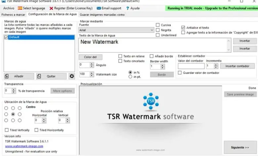Increase the Vertical relative position
The image size is (258, 156).
point(67,119)
